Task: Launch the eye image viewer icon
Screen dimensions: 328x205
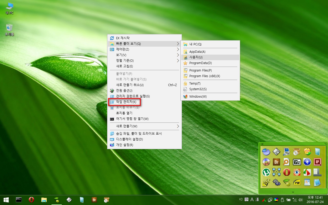Action: coord(297,172)
